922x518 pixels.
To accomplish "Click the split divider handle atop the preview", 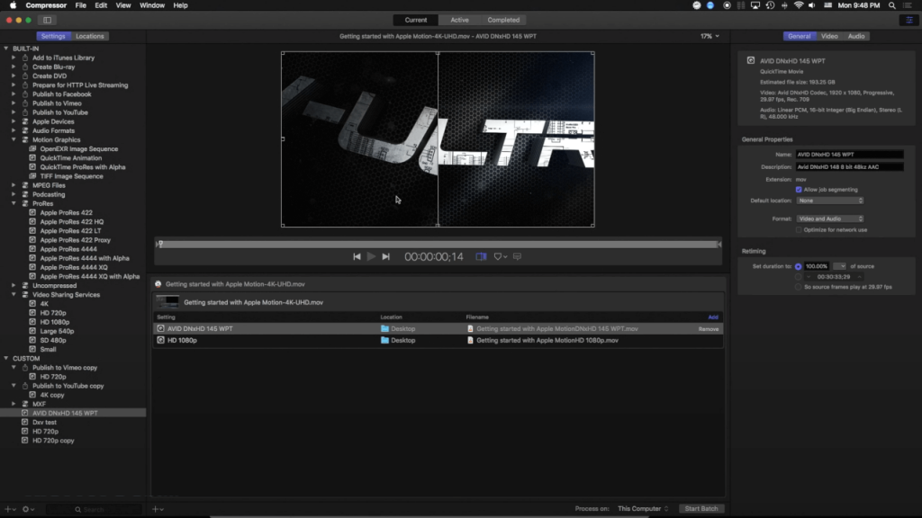I will point(438,53).
